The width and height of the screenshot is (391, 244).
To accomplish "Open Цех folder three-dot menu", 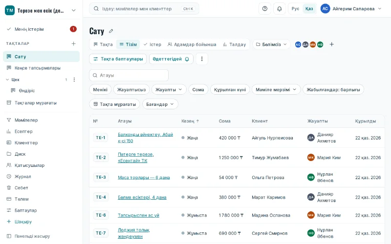I will [74, 80].
